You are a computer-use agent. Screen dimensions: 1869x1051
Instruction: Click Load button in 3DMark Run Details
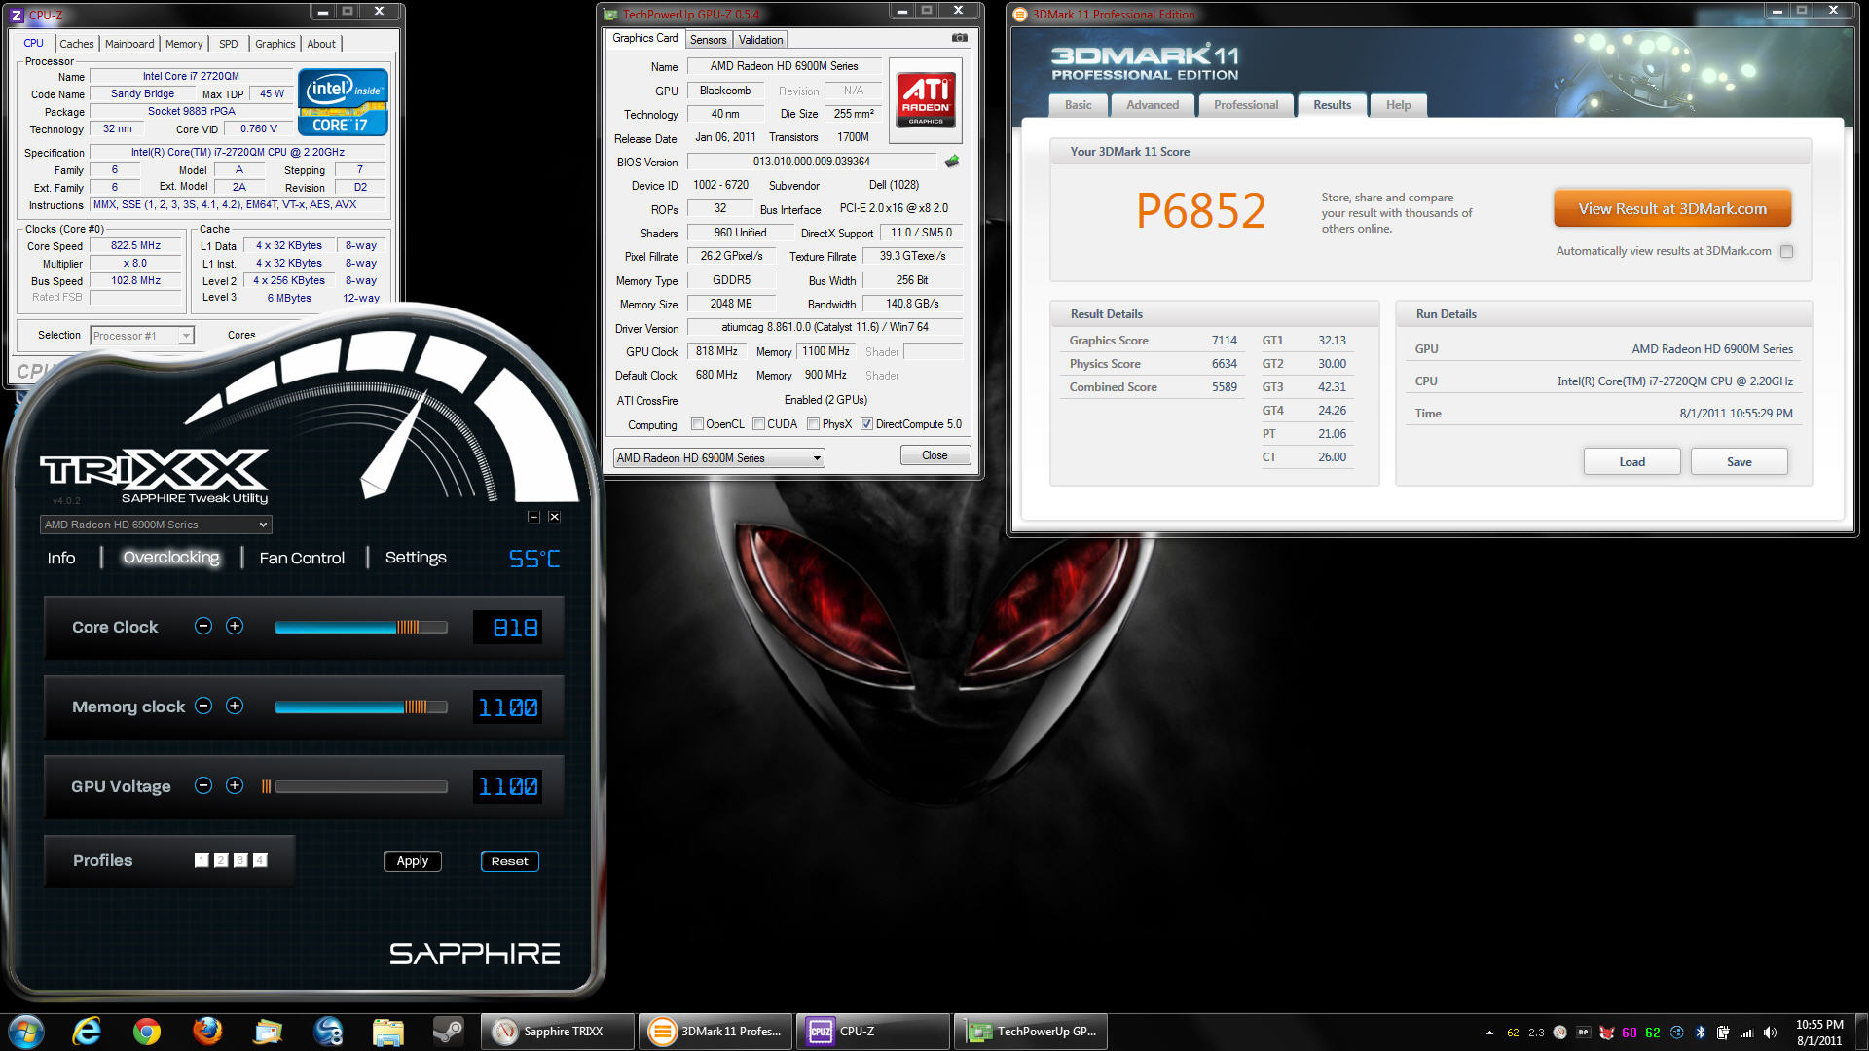(1632, 462)
